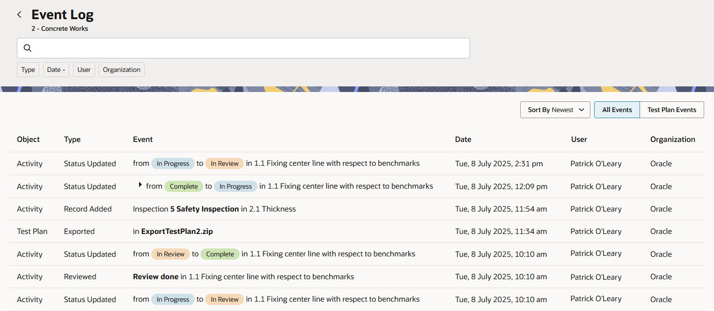The width and height of the screenshot is (714, 311).
Task: Click the Type column header
Action: [x=72, y=139]
